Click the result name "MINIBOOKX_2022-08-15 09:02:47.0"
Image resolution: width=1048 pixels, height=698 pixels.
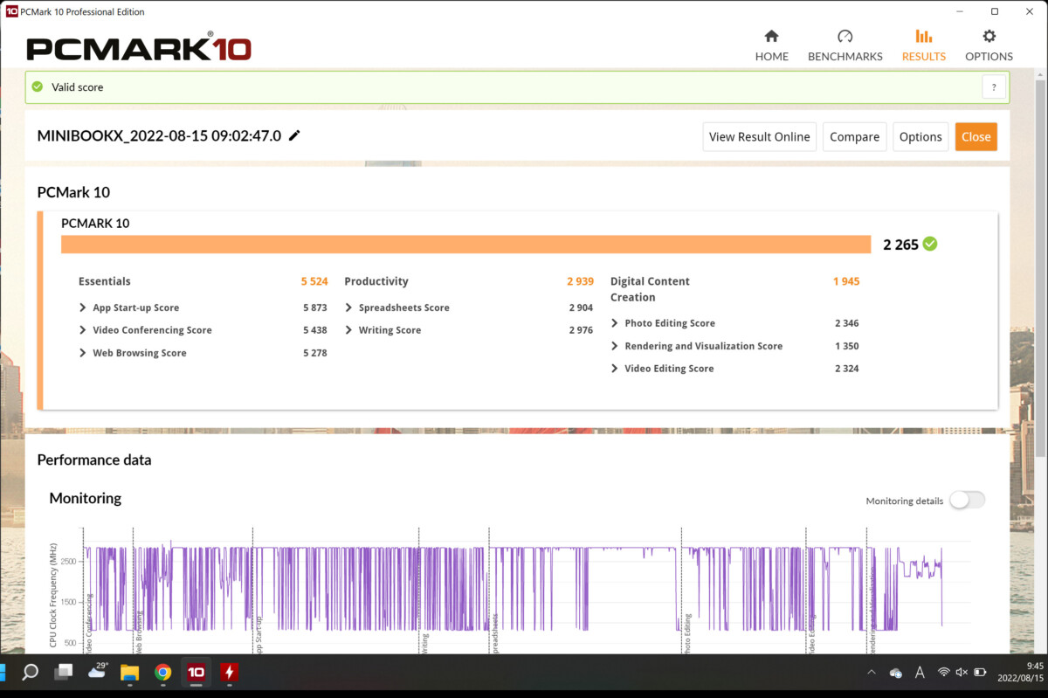click(159, 135)
